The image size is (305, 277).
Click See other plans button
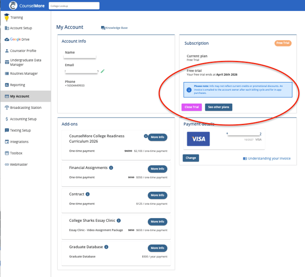[219, 107]
